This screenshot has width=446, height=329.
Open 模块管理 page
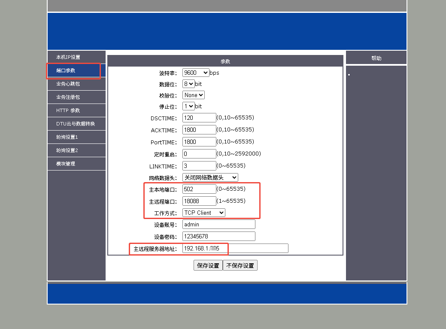pos(66,164)
